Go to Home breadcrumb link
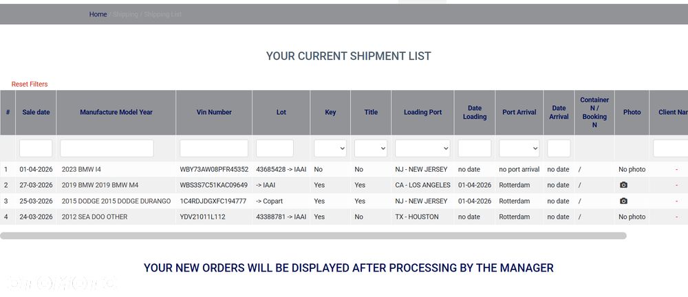This screenshot has height=297, width=688. [x=98, y=14]
